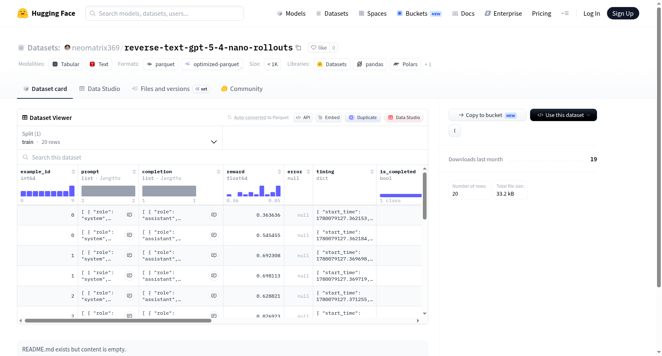Open prompt chat view for reward 0.692308 row
Screen dimensions: 662x356
130,256
